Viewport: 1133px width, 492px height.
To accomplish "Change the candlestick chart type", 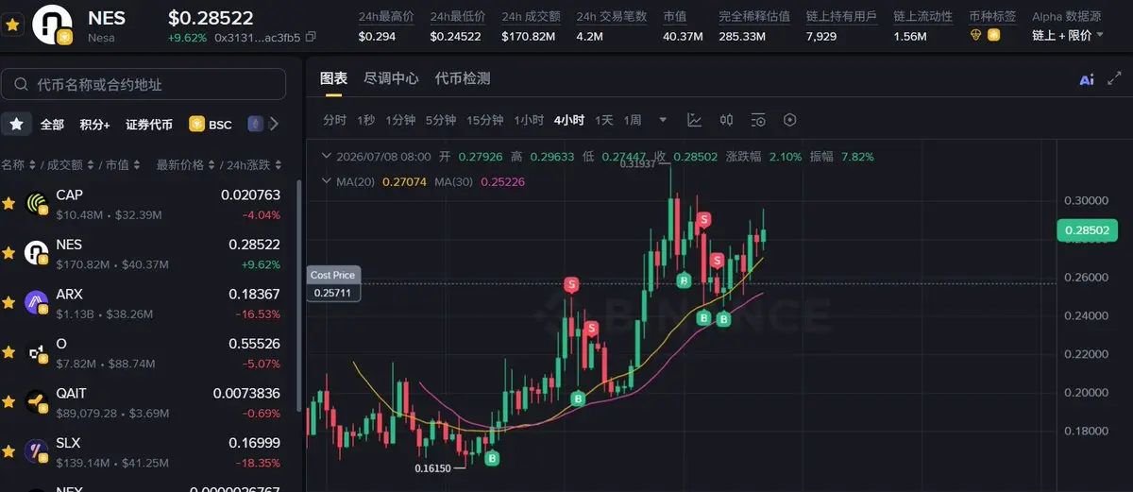I will tap(726, 120).
